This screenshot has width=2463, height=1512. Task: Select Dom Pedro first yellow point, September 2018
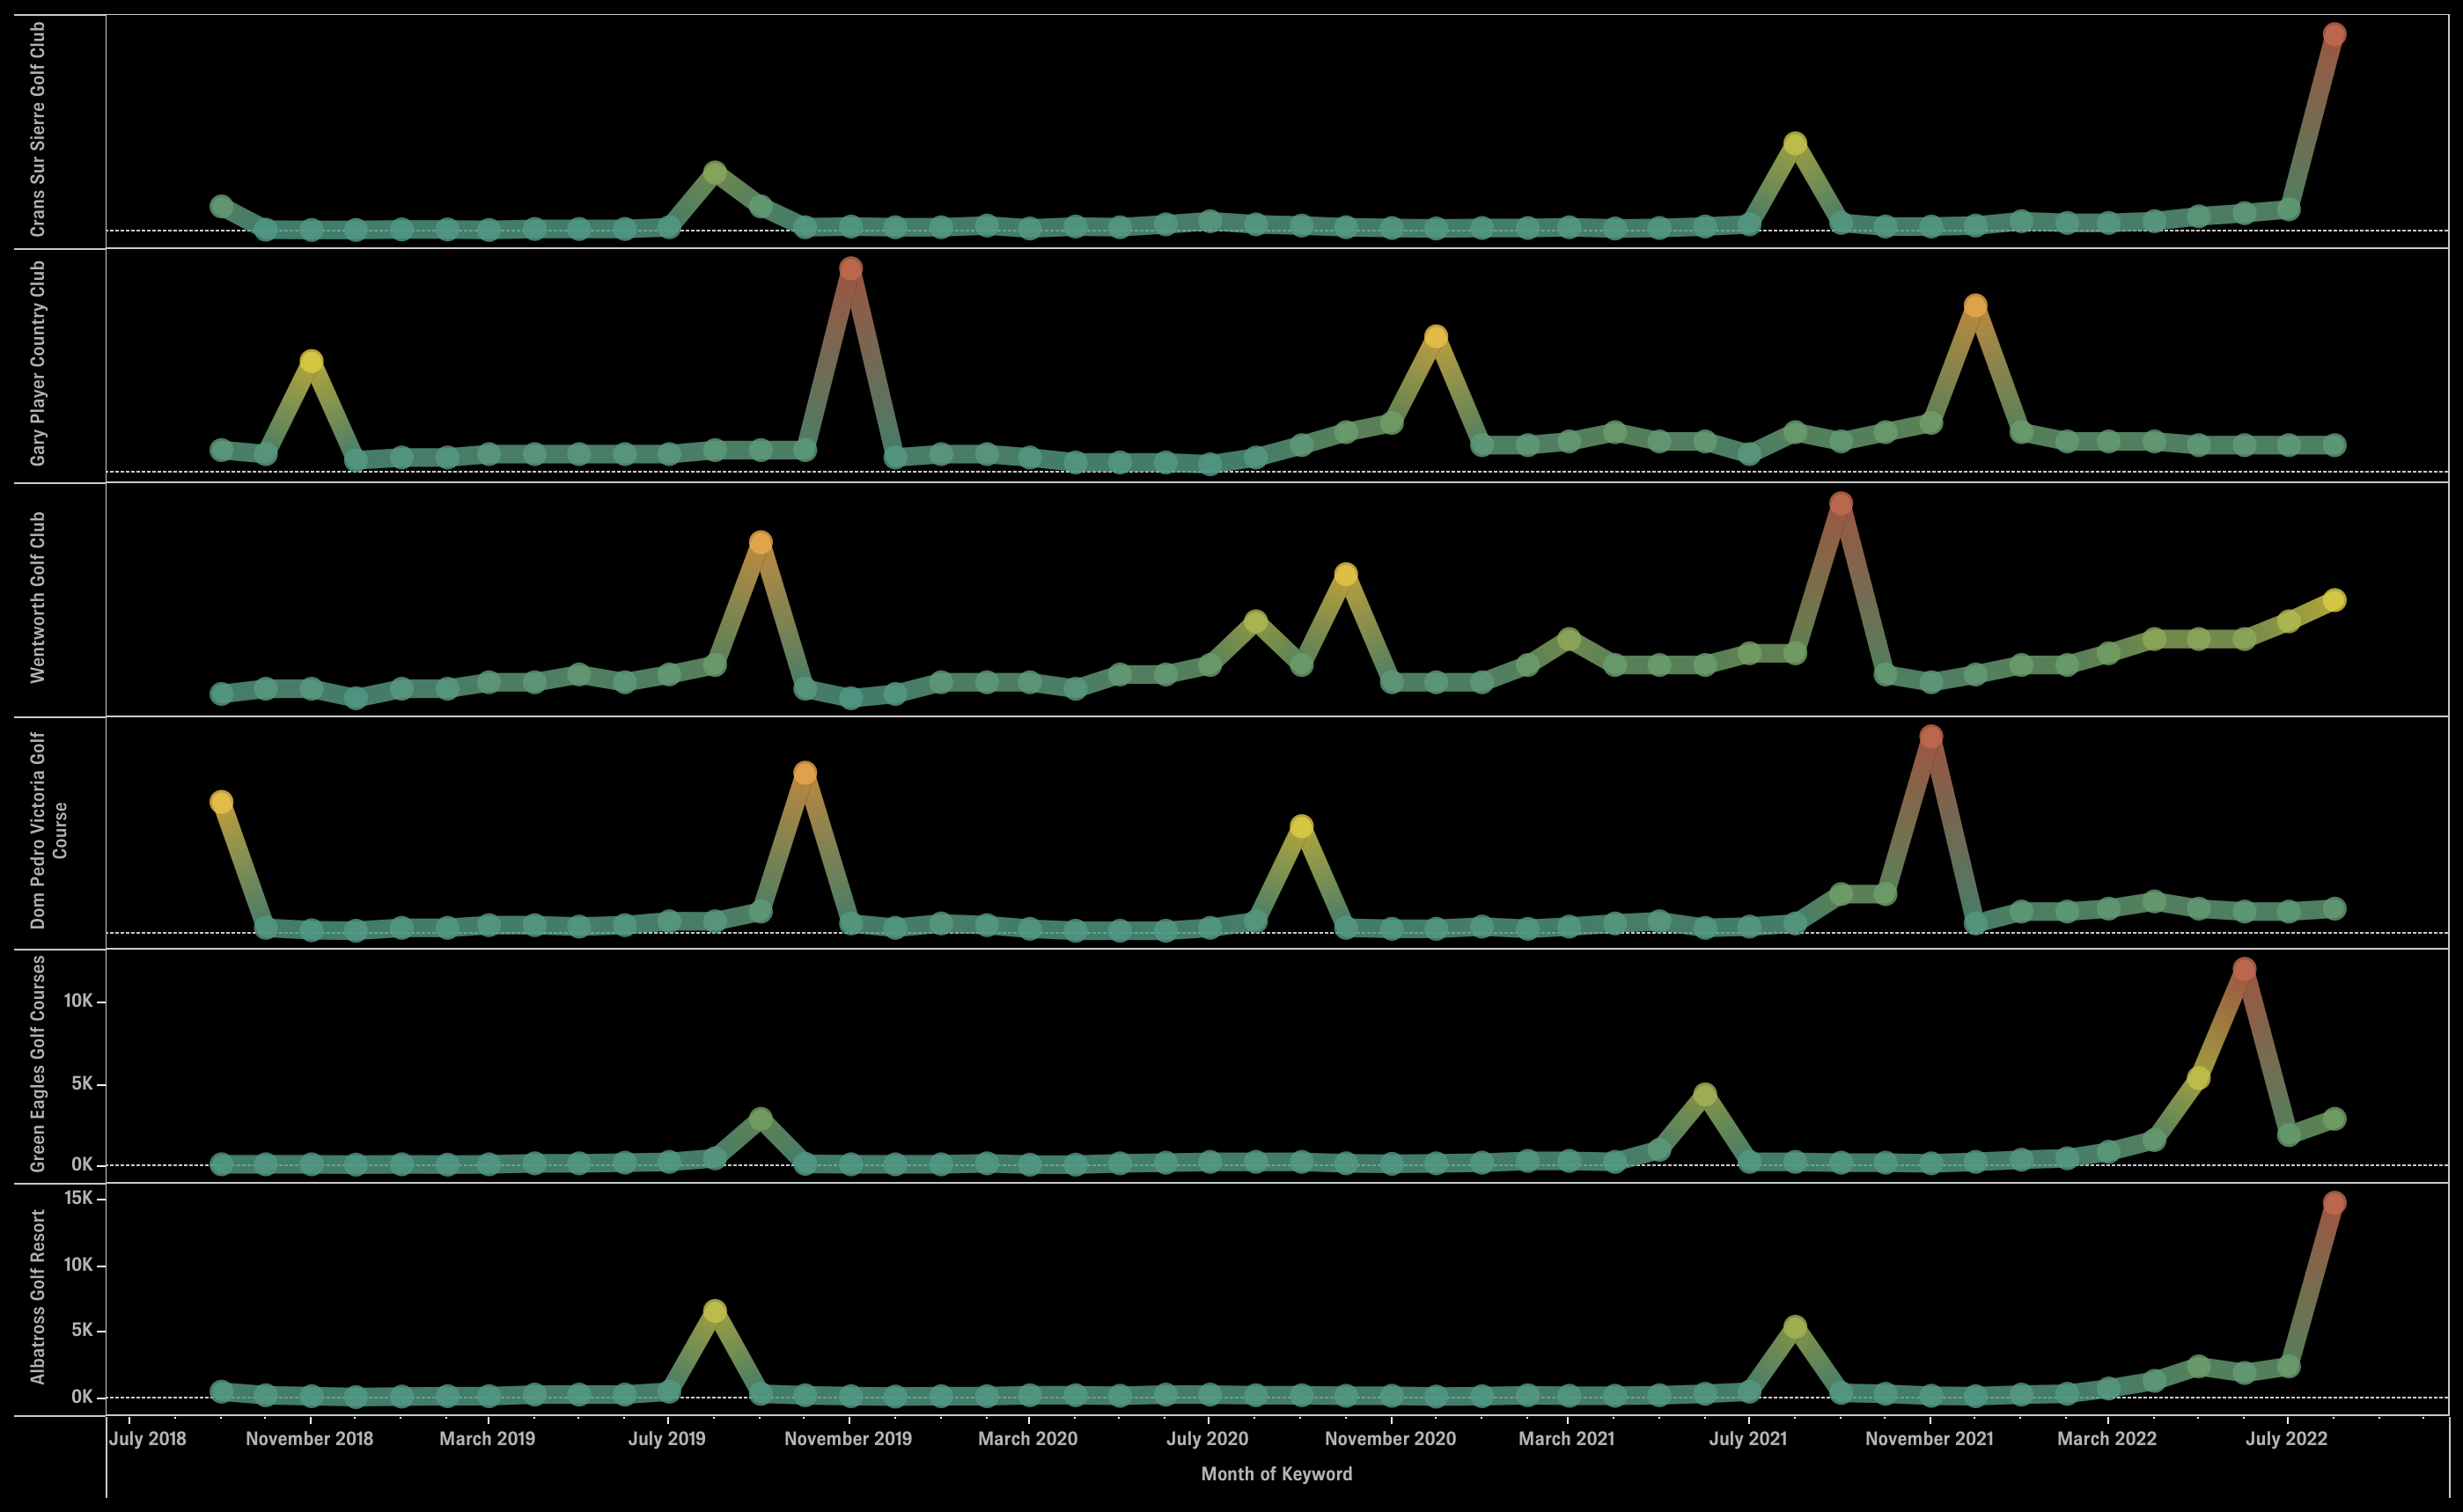click(x=221, y=802)
